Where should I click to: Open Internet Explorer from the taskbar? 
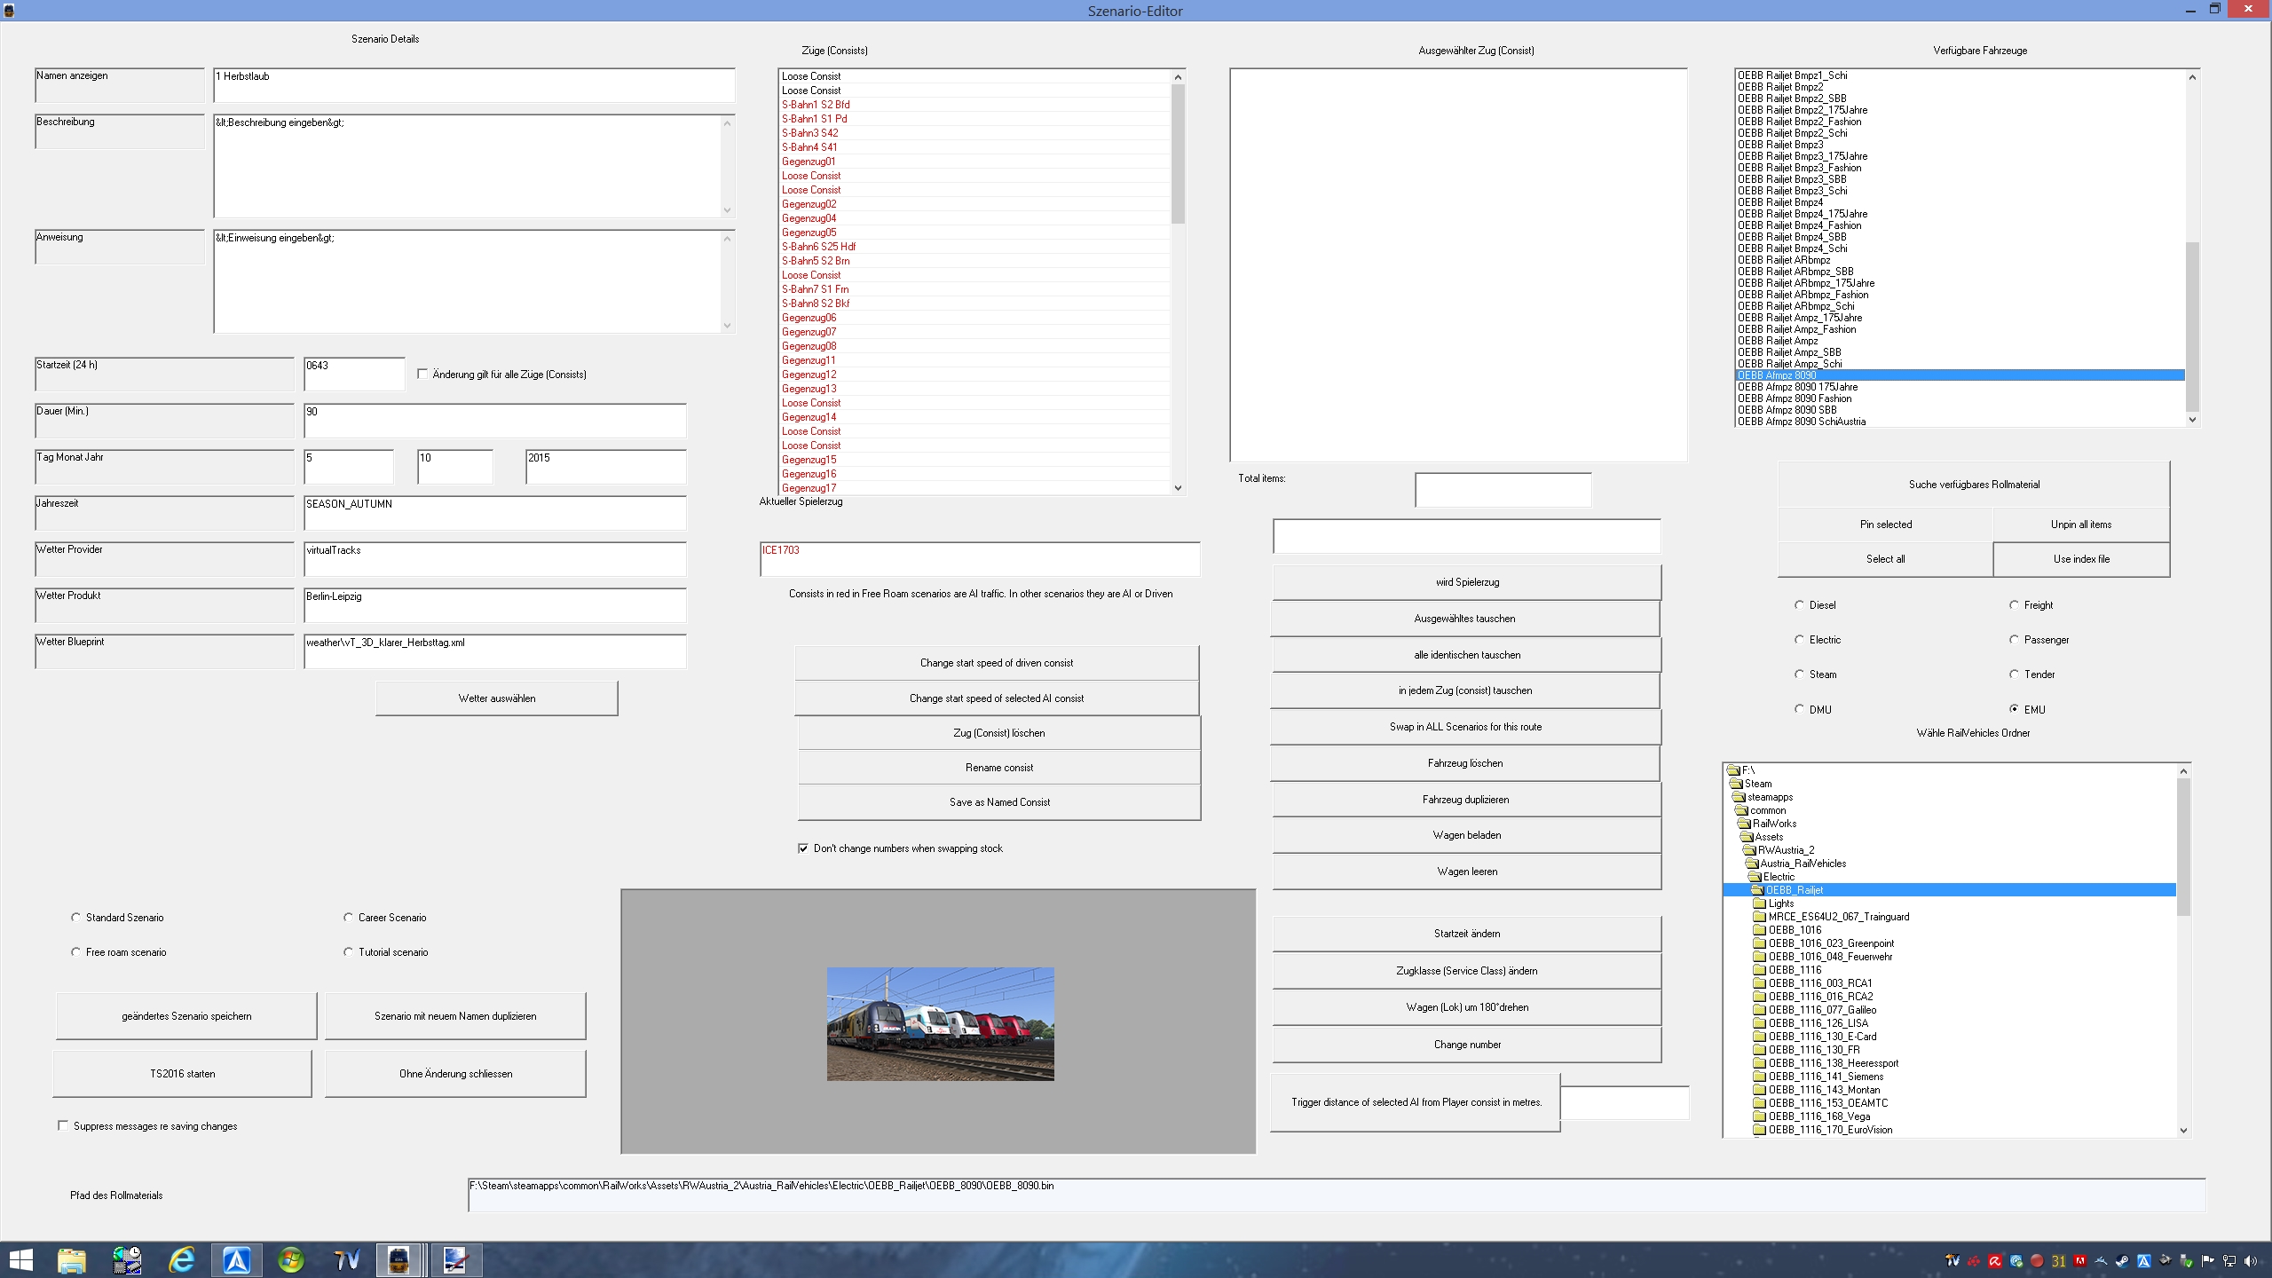tap(181, 1259)
